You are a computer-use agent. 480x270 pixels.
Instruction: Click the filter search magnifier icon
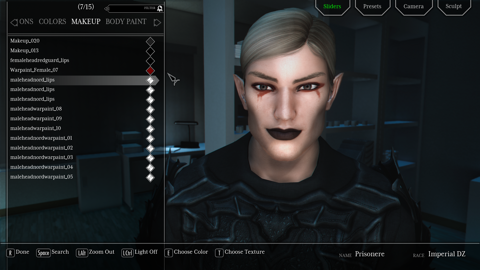(x=160, y=9)
